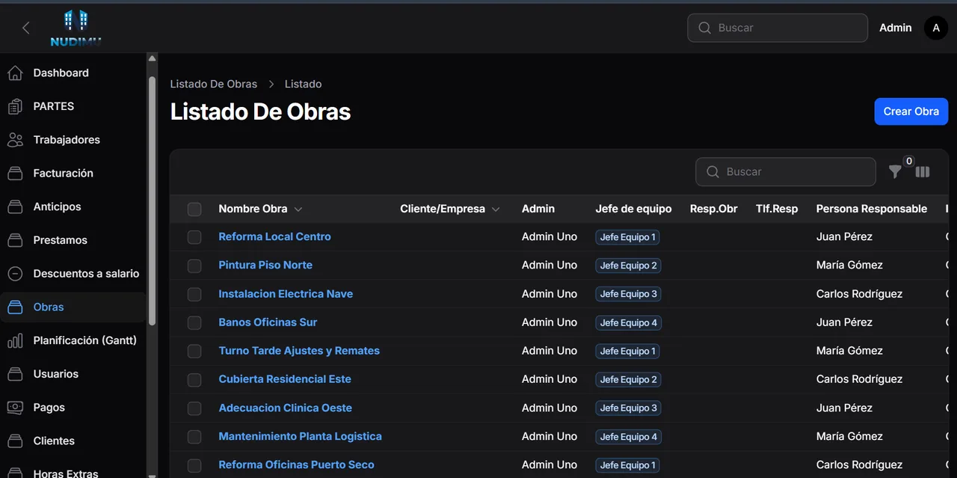Open the column toggle icon
This screenshot has width=957, height=478.
coord(923,172)
